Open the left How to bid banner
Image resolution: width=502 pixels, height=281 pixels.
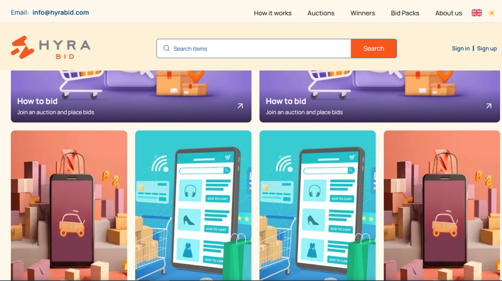[131, 96]
